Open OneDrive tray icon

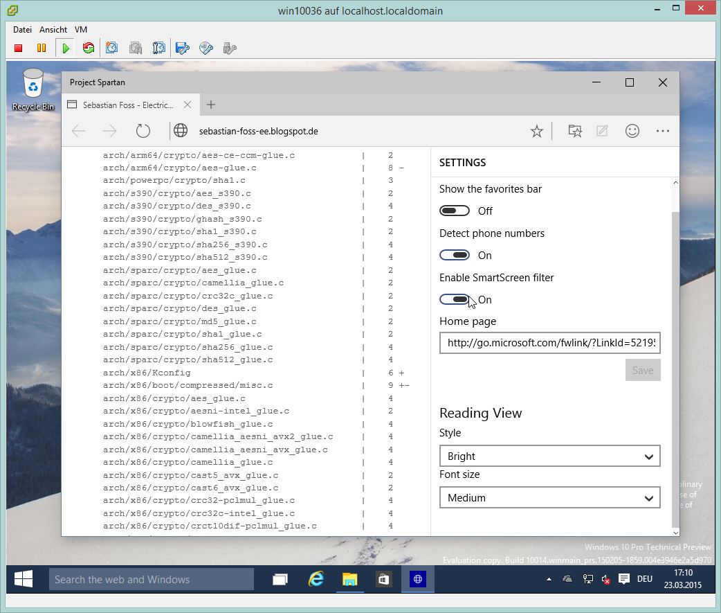click(567, 579)
